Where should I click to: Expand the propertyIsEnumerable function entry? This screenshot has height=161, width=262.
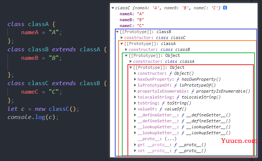point(135,91)
